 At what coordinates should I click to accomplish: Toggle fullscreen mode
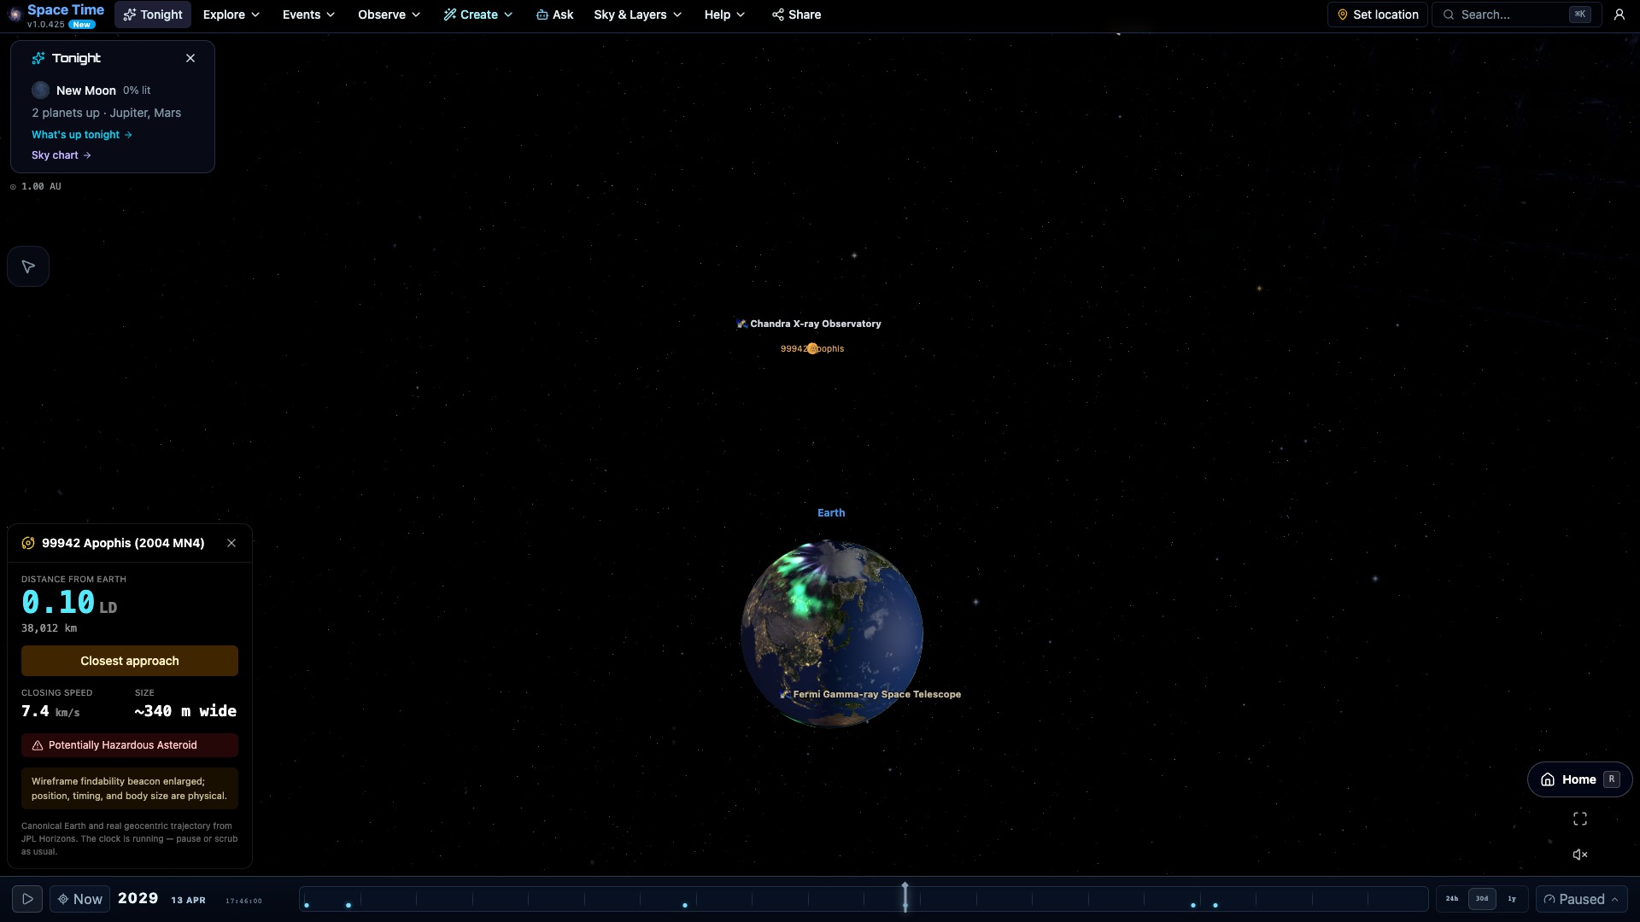point(1580,819)
